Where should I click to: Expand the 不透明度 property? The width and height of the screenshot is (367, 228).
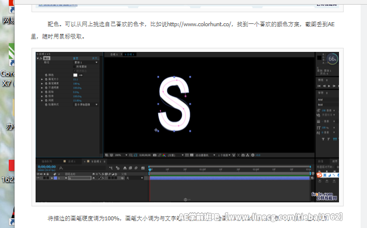click(x=42, y=87)
